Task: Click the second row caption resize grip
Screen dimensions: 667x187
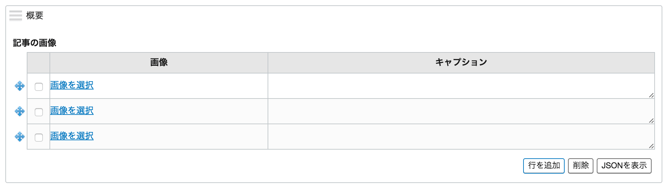Action: click(x=651, y=121)
